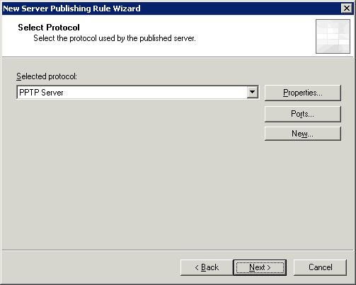Create a new protocol with New button
This screenshot has width=356, height=285.
(x=303, y=134)
